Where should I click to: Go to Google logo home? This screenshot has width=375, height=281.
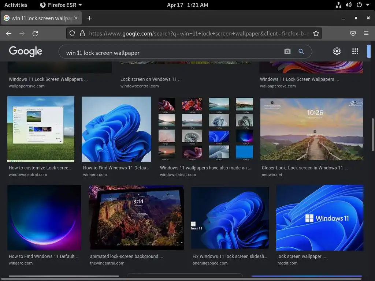pos(26,51)
